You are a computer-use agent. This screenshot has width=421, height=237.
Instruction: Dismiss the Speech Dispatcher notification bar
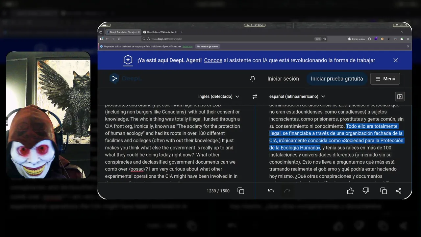click(408, 46)
